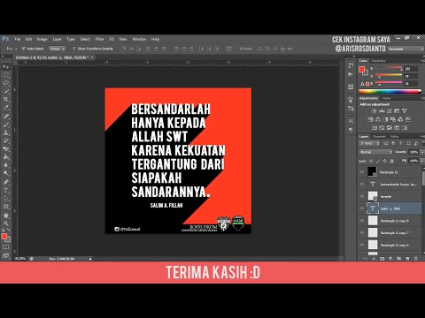
Task: Select the Lasso tool
Action: [x=6, y=83]
